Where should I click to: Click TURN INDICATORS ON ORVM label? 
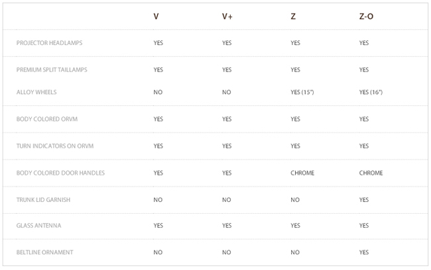coord(54,146)
